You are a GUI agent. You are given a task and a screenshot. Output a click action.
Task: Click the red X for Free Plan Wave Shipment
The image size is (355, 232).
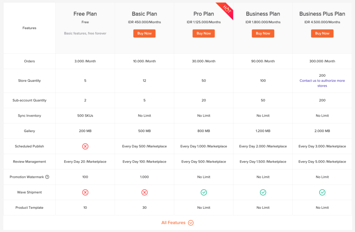pyautogui.click(x=85, y=192)
